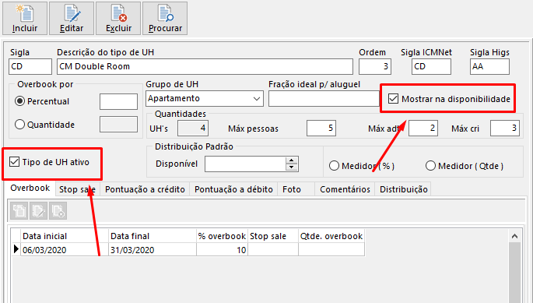Image resolution: width=533 pixels, height=303 pixels.
Task: Click the Incluir toolbar button
Action: 25,19
